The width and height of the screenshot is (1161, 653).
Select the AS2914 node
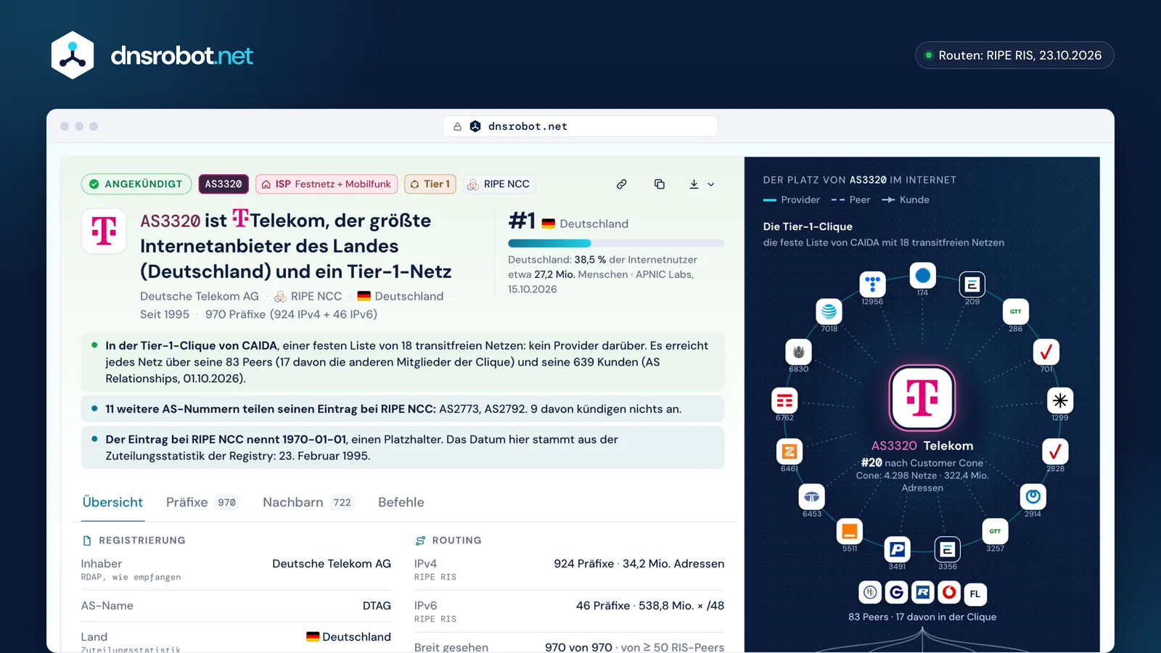pyautogui.click(x=1033, y=497)
